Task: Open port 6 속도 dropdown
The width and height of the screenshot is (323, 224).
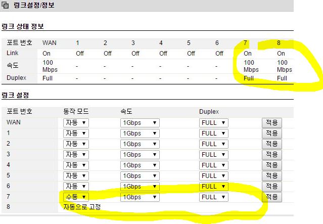Action: coord(140,187)
